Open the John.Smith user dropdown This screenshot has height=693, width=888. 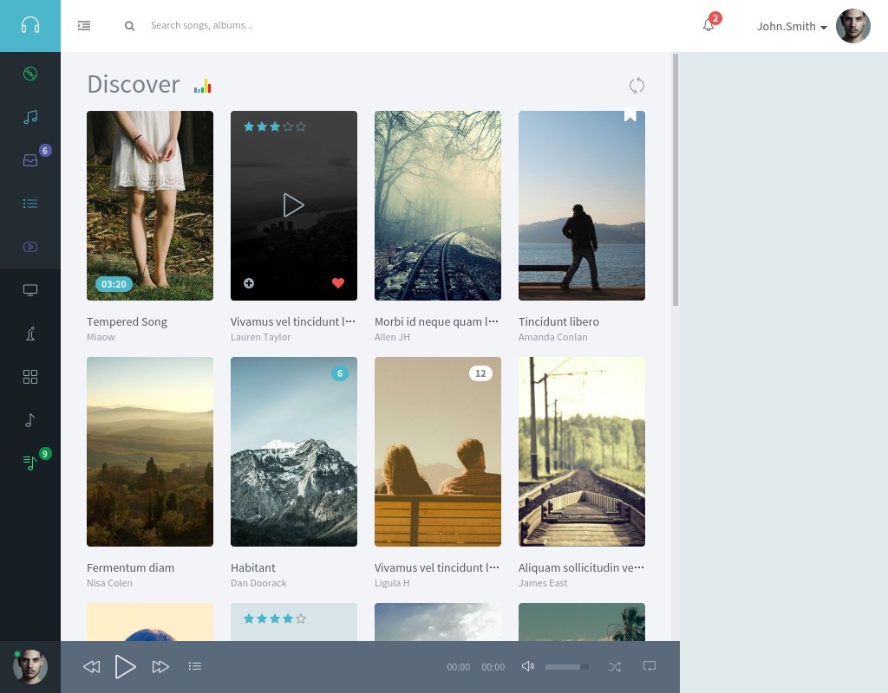[x=792, y=26]
